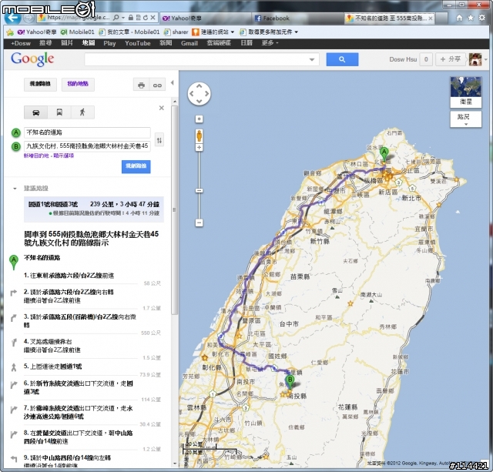Click the blue Google search button
This screenshot has width=493, height=472.
342,59
